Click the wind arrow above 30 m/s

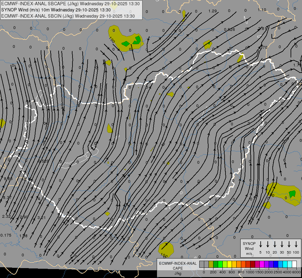[x=282, y=244]
